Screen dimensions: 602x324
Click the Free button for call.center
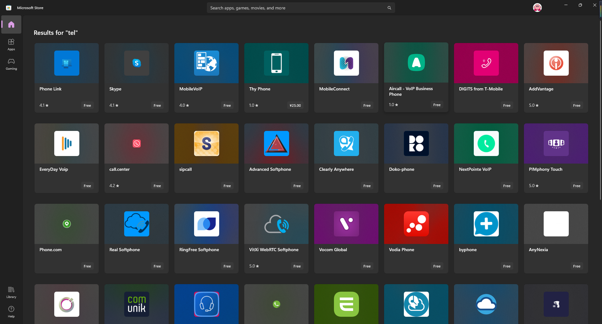pyautogui.click(x=157, y=186)
